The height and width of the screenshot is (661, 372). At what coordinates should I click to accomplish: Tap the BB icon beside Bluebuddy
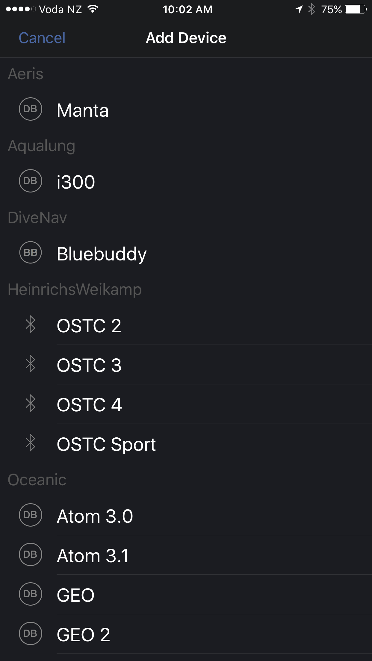click(30, 253)
